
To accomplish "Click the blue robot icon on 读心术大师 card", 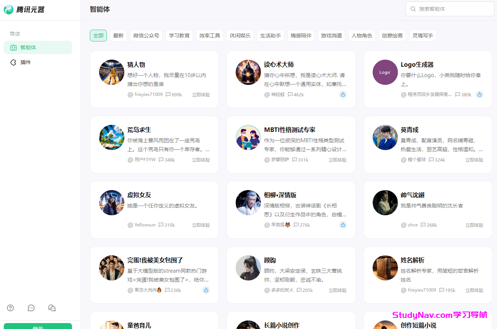I will 343,94.
